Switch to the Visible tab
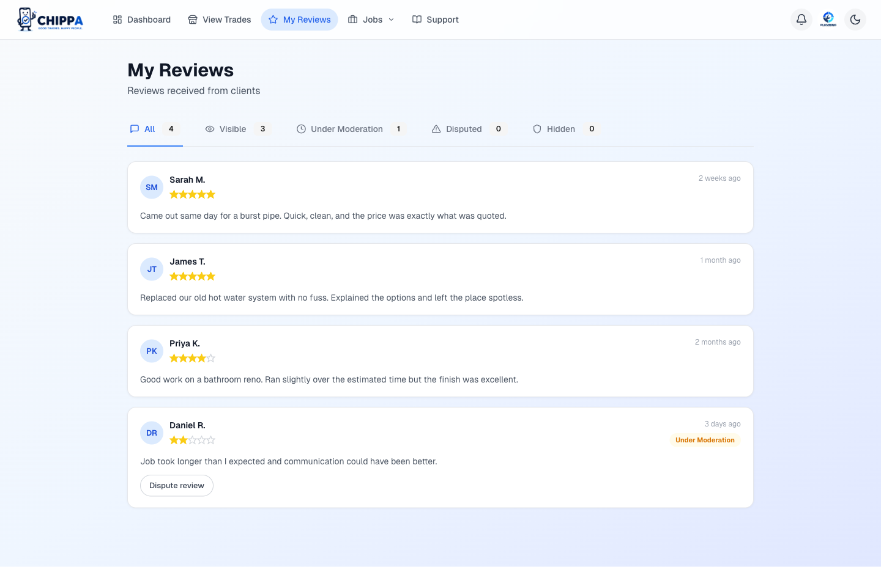Image resolution: width=881 pixels, height=567 pixels. pyautogui.click(x=238, y=129)
